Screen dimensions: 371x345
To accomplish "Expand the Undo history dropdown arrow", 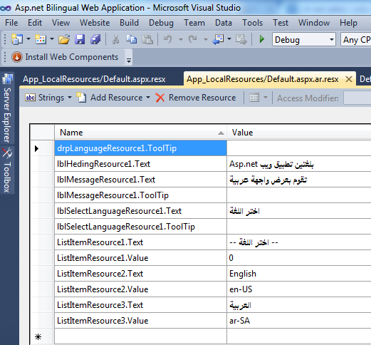I will [181, 39].
